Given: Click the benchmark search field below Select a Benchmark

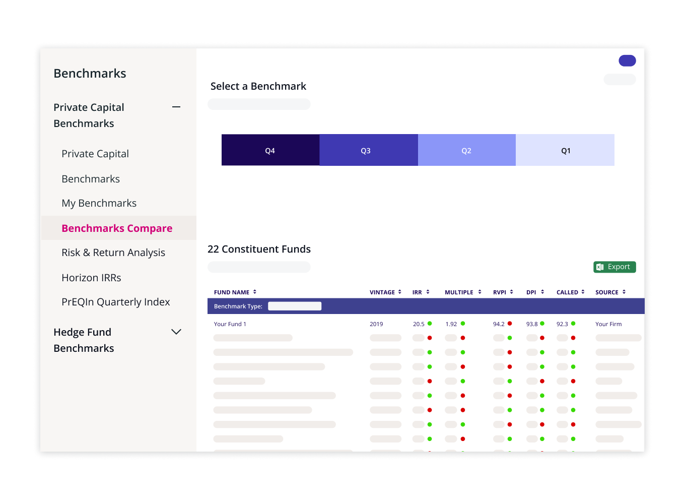Looking at the screenshot, I should [259, 104].
